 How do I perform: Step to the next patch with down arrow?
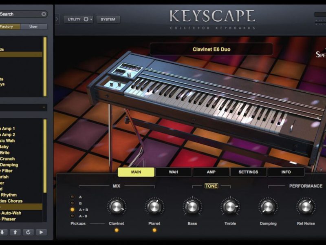[2, 232]
